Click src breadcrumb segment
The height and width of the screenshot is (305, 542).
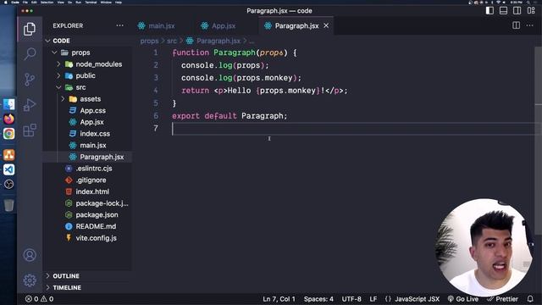click(x=172, y=42)
